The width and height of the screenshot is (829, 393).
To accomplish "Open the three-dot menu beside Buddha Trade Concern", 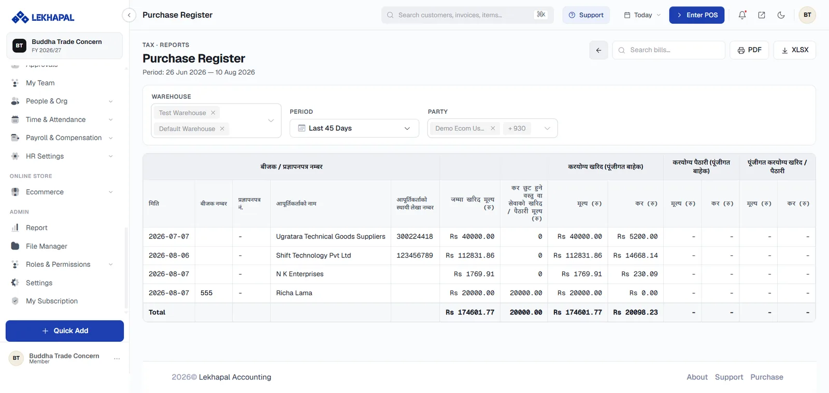I will coord(117,358).
